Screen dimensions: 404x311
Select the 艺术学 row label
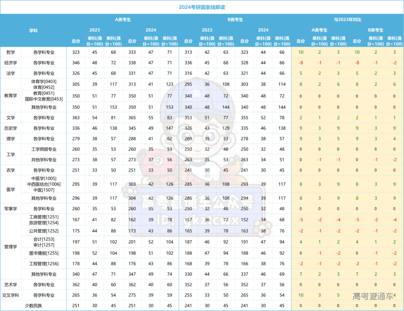click(11, 285)
